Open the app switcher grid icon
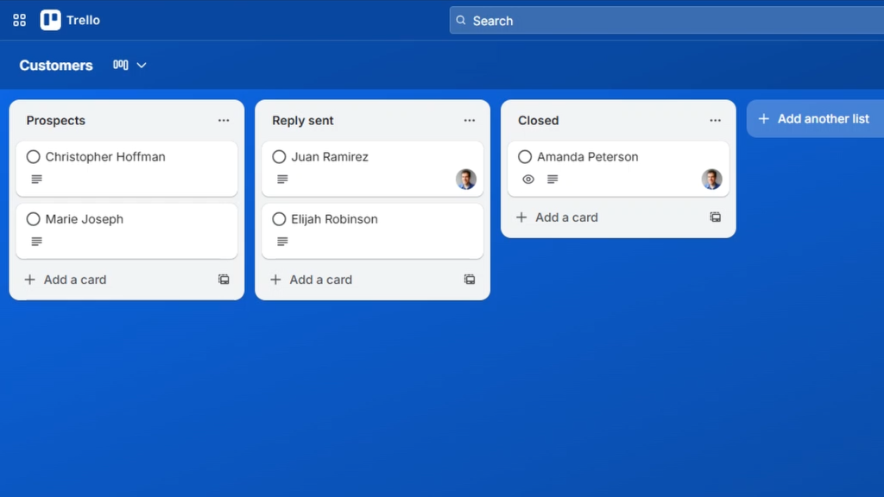Viewport: 884px width, 497px height. [19, 20]
